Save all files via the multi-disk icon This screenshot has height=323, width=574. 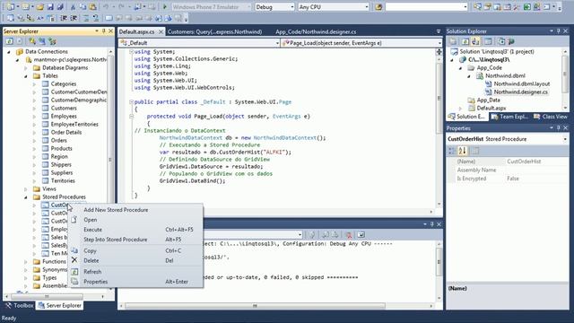tap(60, 7)
